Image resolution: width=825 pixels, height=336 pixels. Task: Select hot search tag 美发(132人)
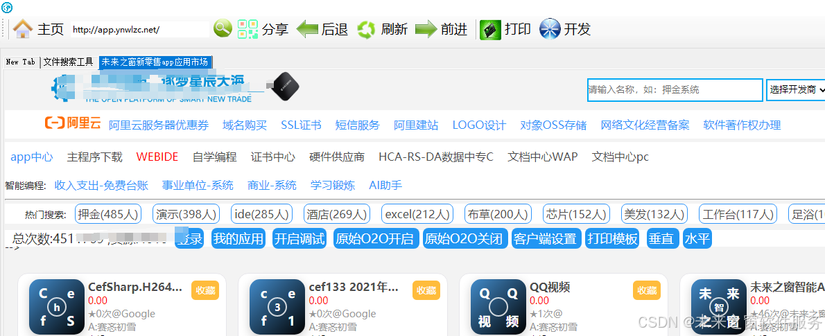tap(654, 214)
